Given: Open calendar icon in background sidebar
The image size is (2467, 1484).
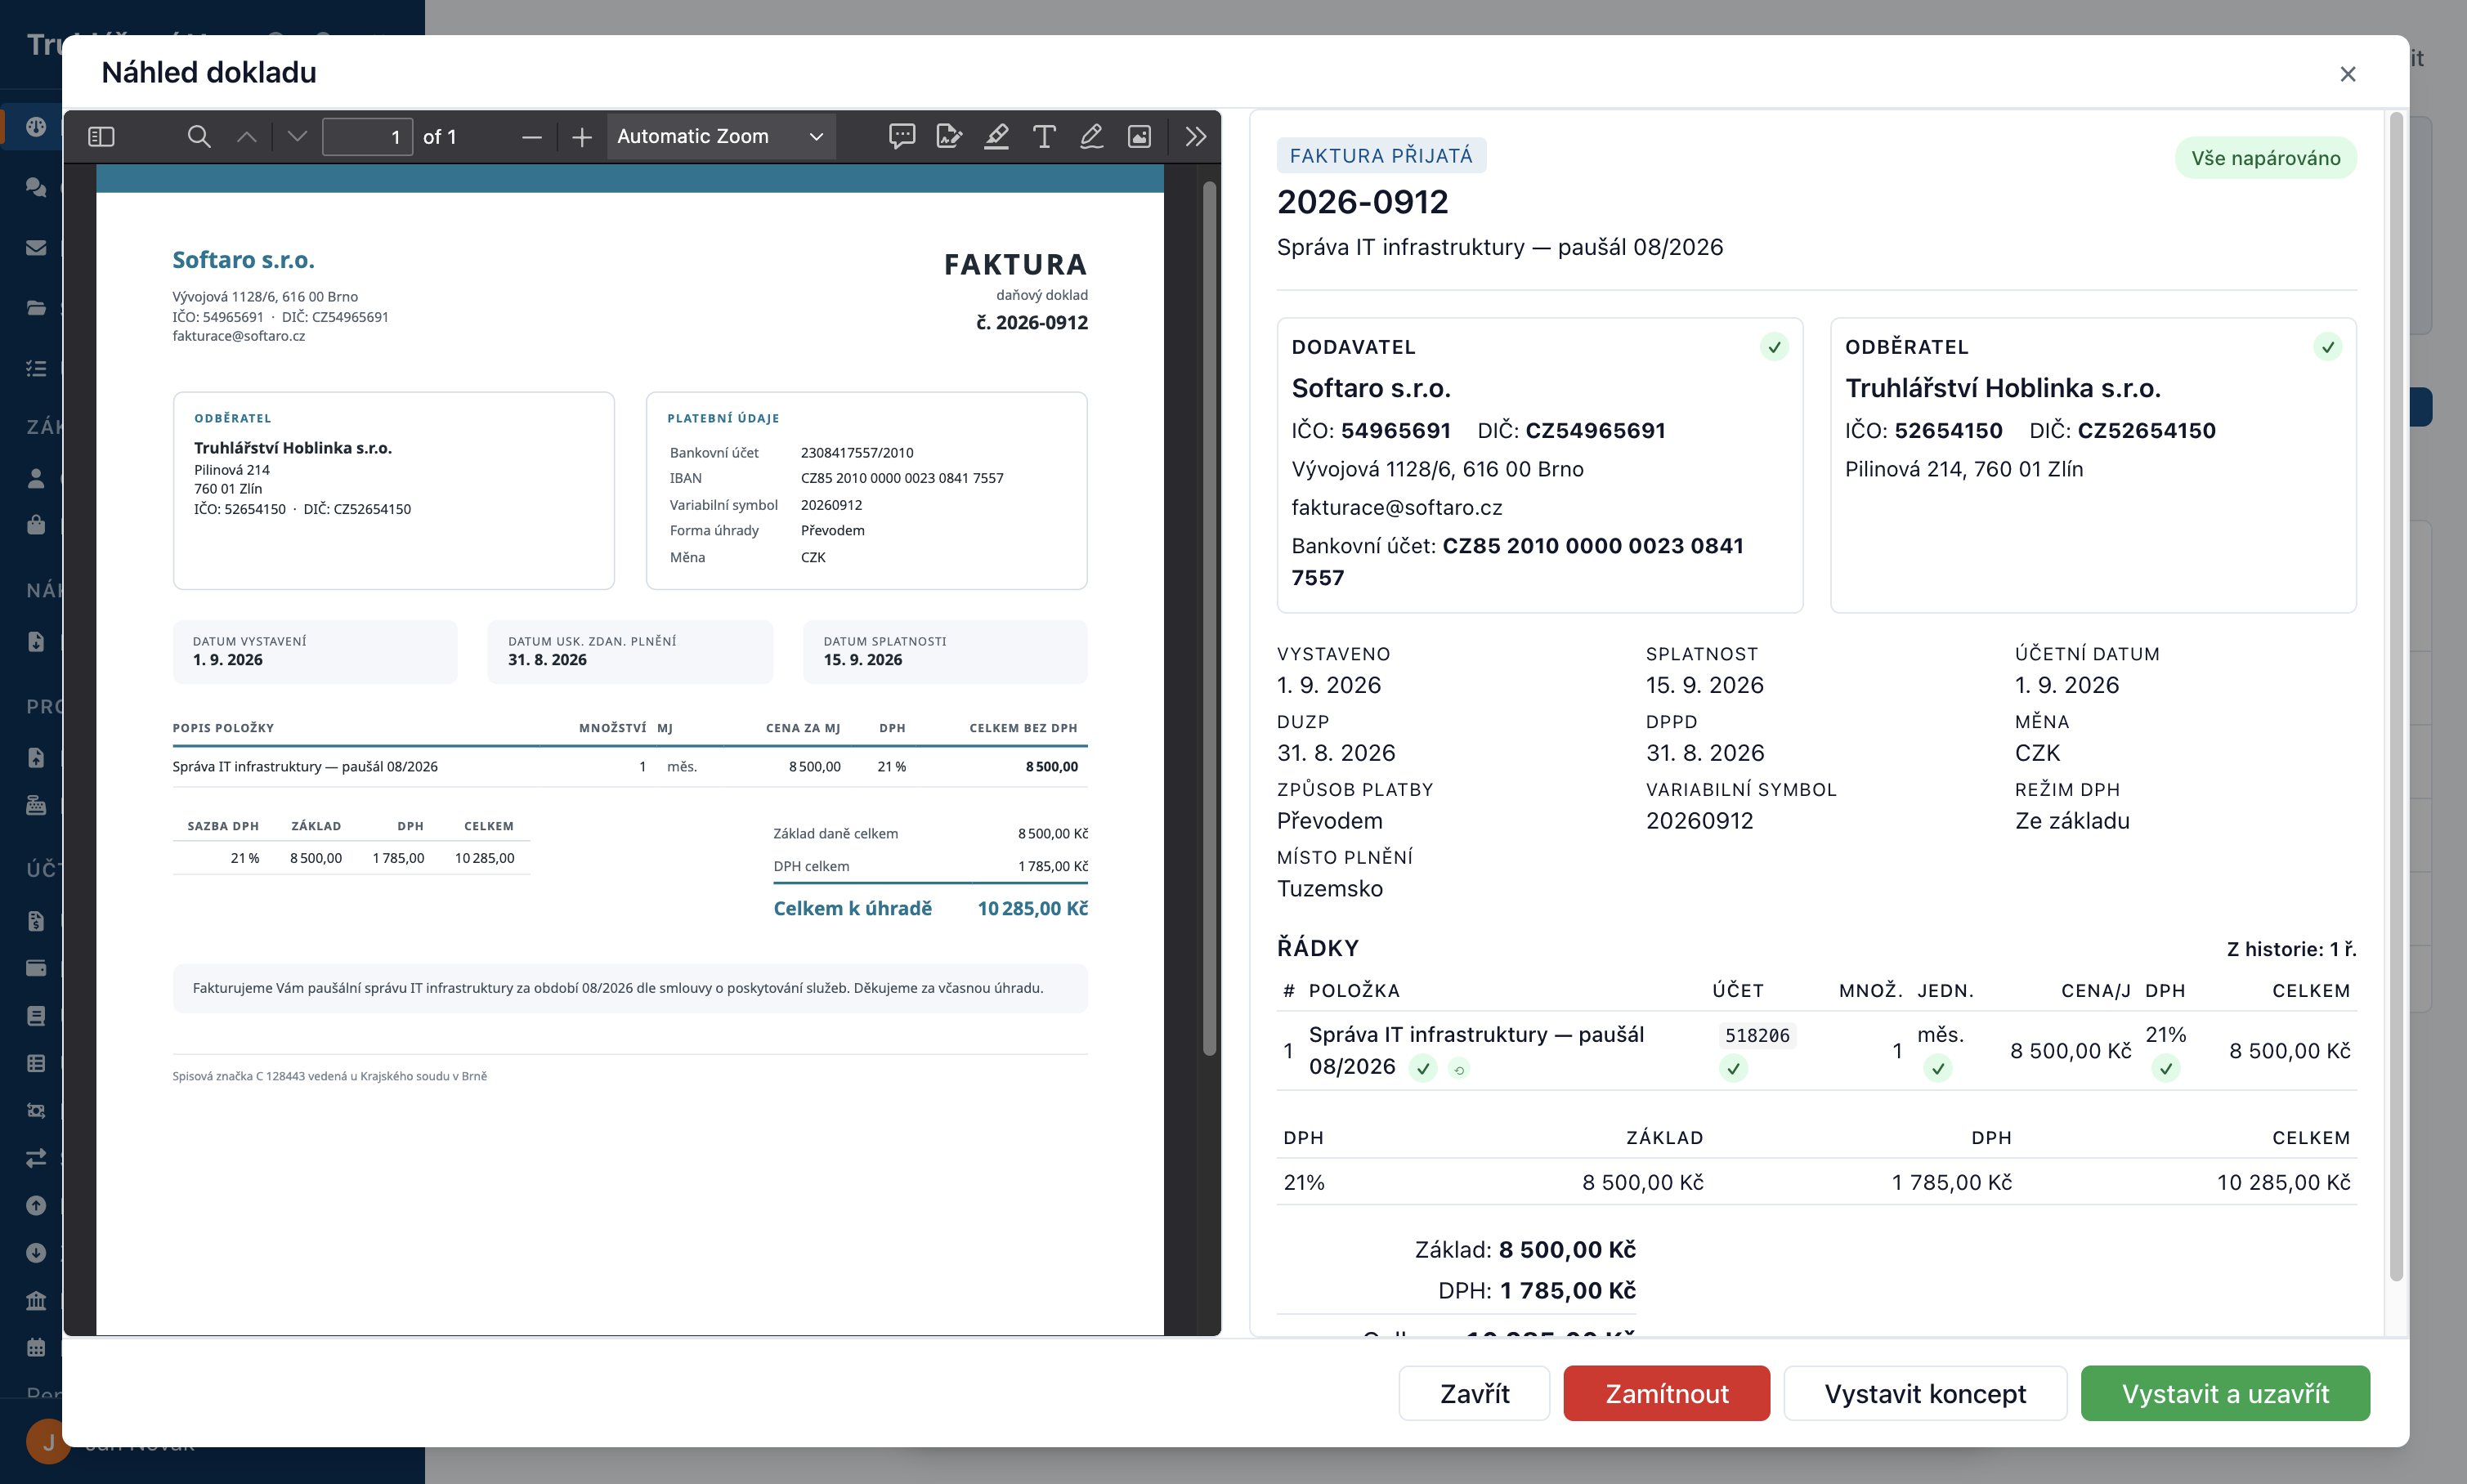Looking at the screenshot, I should [36, 1347].
